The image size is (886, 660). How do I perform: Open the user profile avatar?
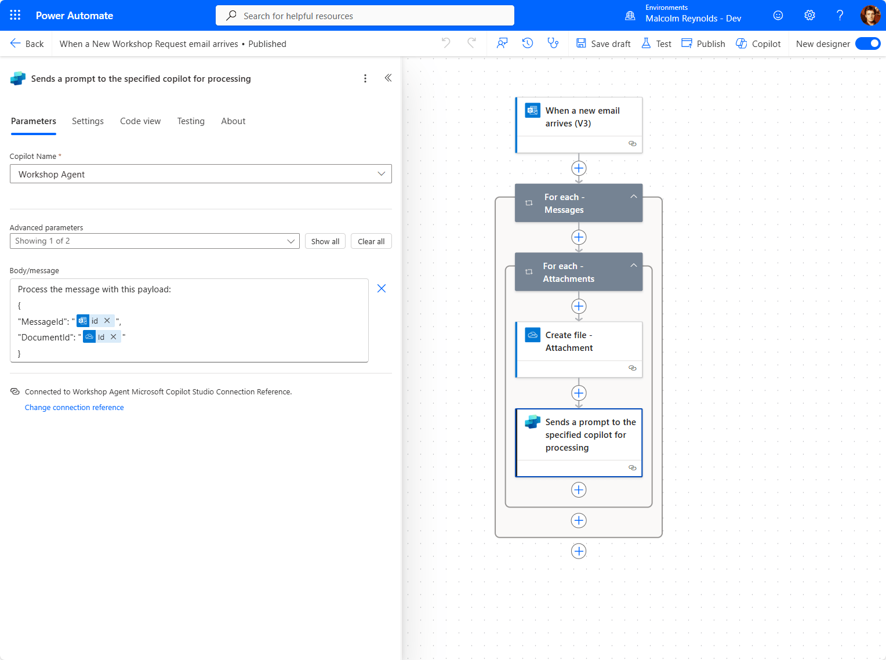870,15
